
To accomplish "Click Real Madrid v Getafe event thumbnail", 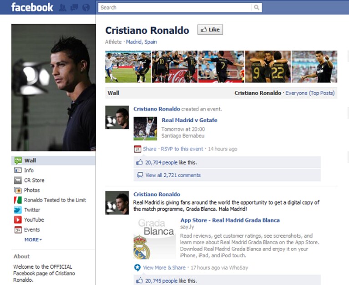I will 145,129.
